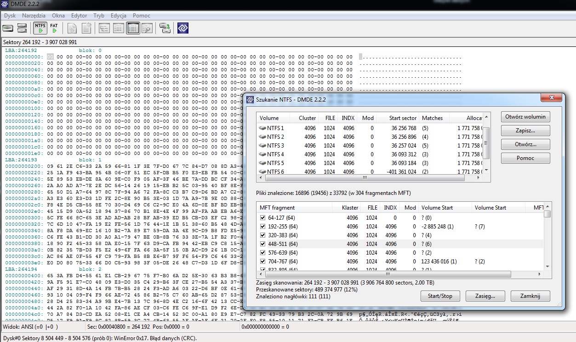The height and width of the screenshot is (342, 576).
Task: Click the drive icon beside NTFS 2
Action: pos(262,137)
